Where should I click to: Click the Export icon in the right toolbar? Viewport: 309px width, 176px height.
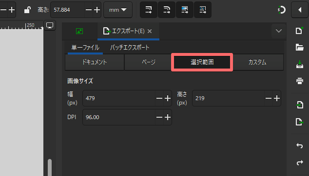[x=300, y=122]
